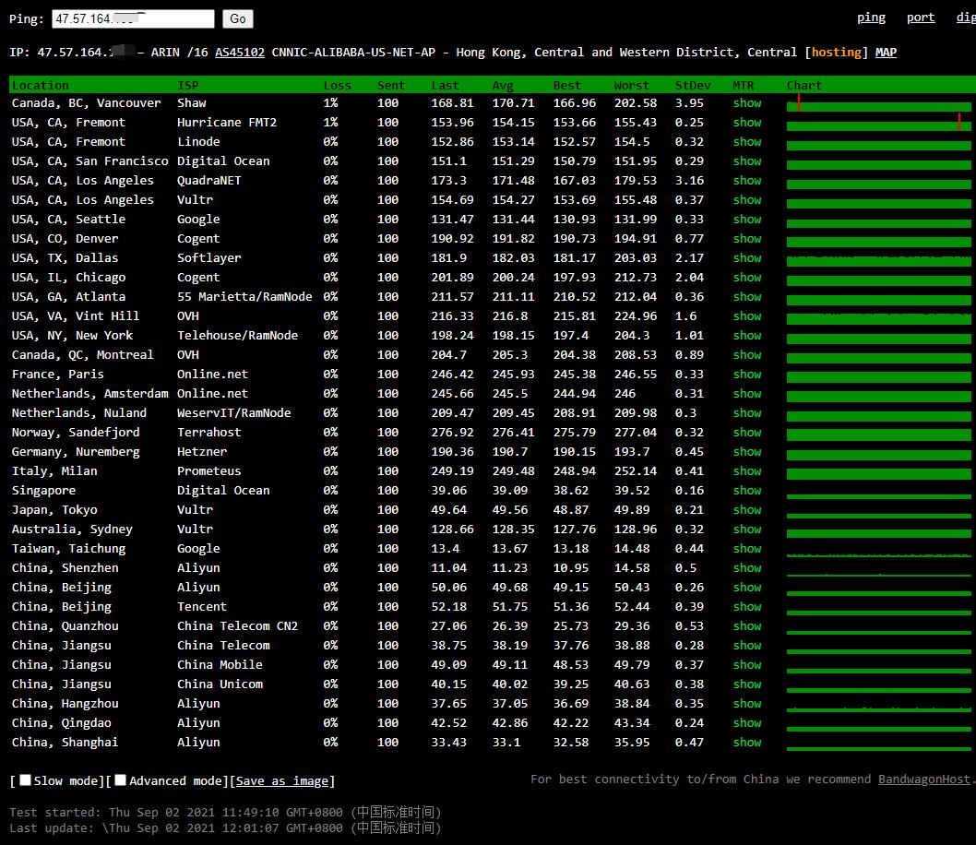Show MTR for the Japan Tokyo Vultr row
The image size is (976, 845).
coord(747,510)
